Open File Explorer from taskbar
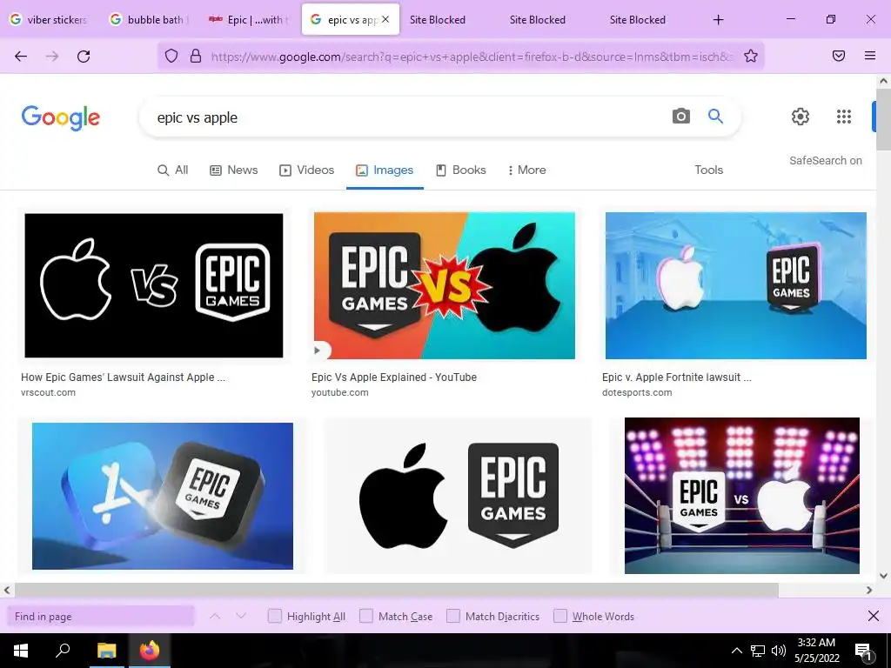This screenshot has height=668, width=891. click(106, 651)
